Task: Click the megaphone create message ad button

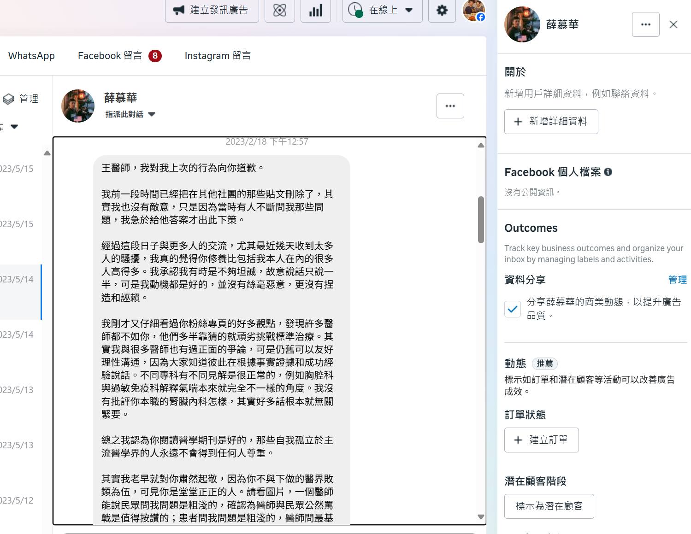Action: [x=212, y=10]
